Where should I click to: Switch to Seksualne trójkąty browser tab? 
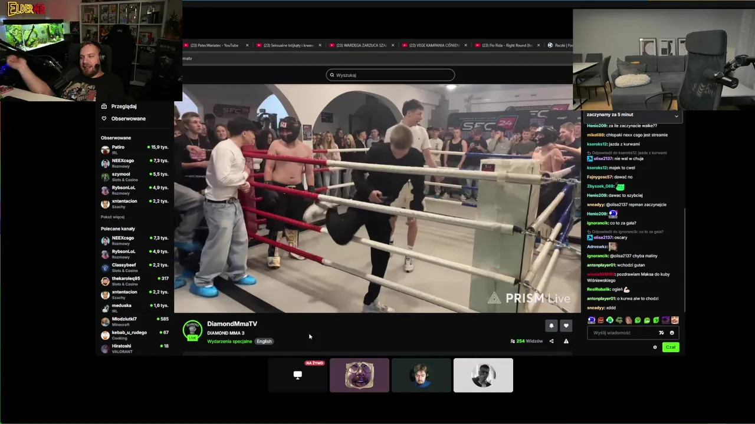click(x=287, y=45)
